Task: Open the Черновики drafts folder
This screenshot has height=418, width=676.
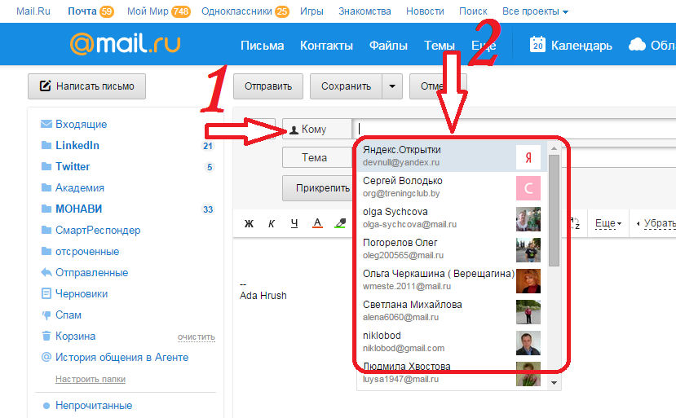Action: click(82, 293)
